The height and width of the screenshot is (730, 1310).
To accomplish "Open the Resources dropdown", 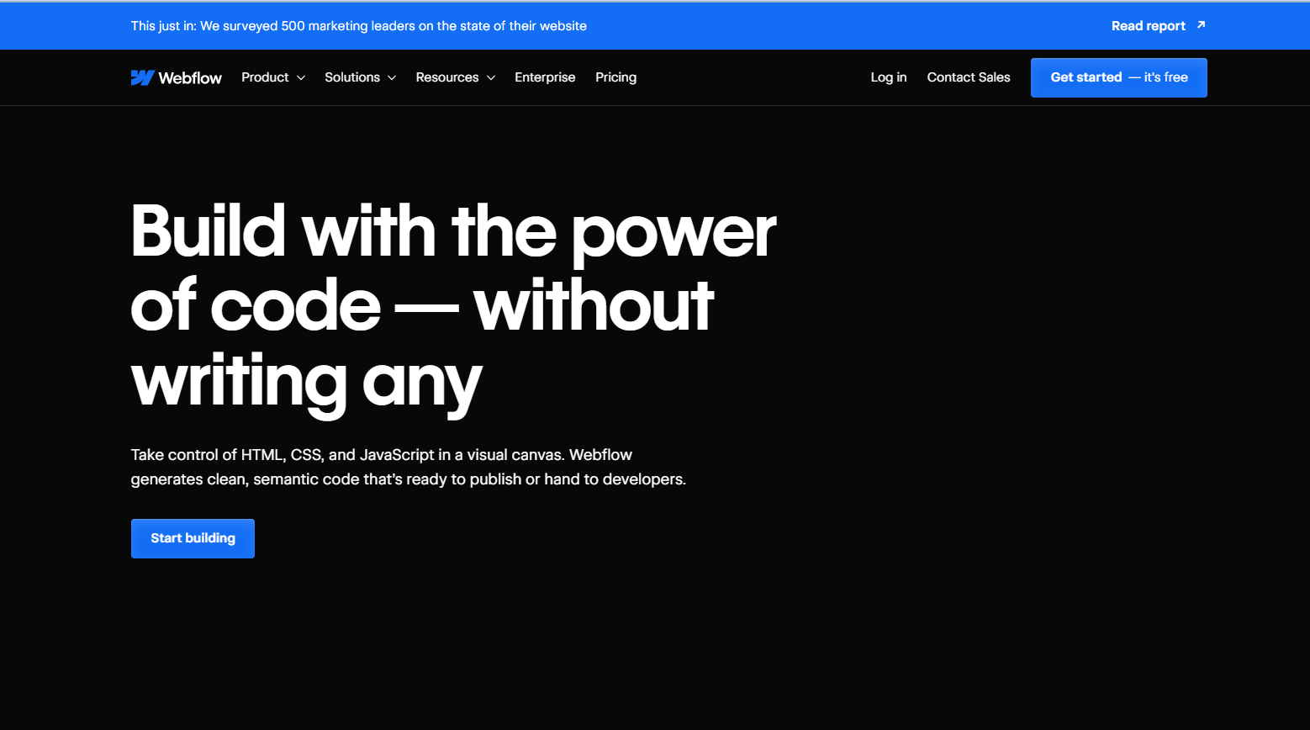I will tap(447, 77).
